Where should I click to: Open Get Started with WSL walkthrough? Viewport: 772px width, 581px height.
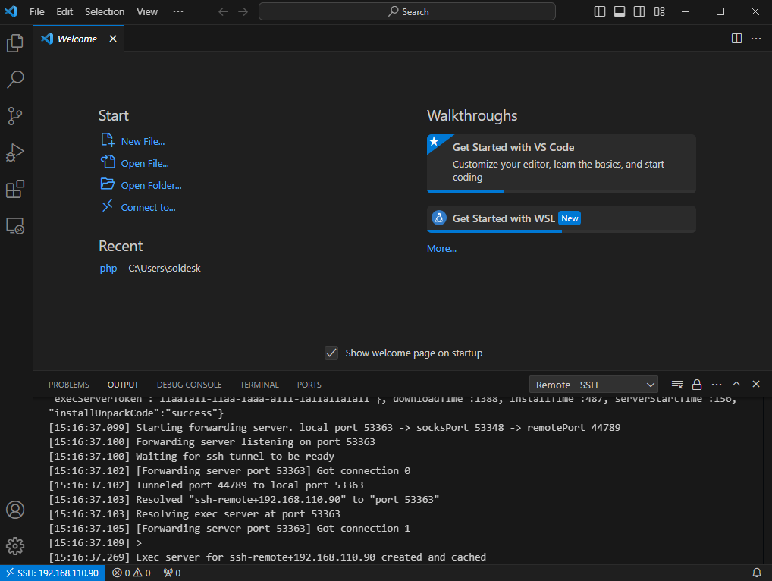tap(561, 219)
